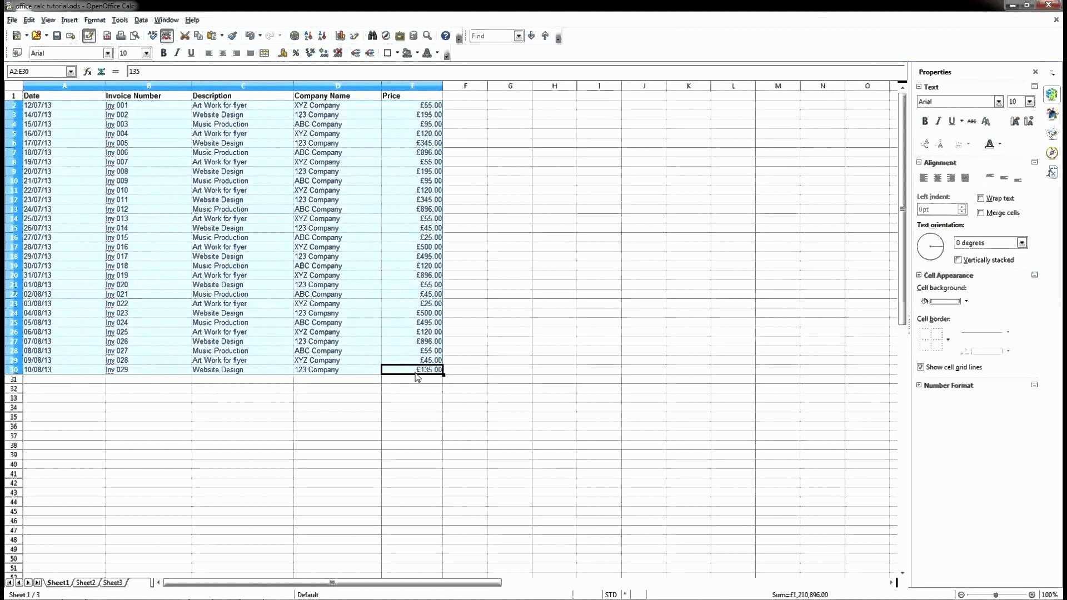Click the Save document icon

coord(57,36)
